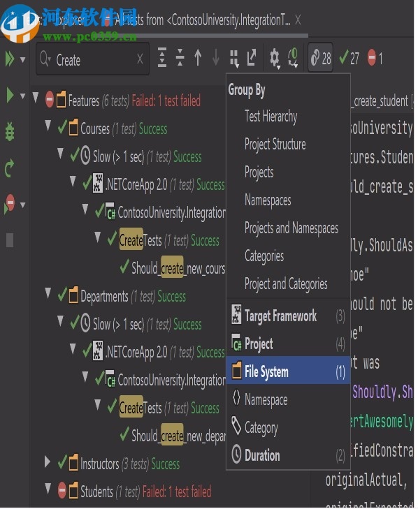Select Should_create_new_cours test row

[x=173, y=268]
